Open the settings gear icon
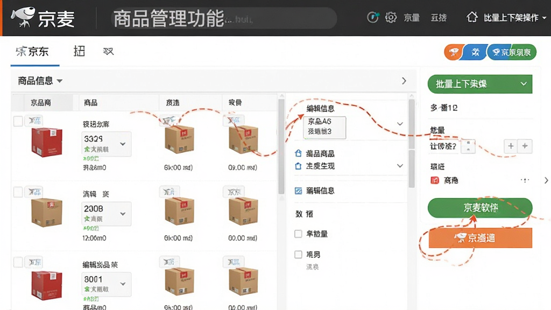Image resolution: width=551 pixels, height=310 pixels. point(391,17)
